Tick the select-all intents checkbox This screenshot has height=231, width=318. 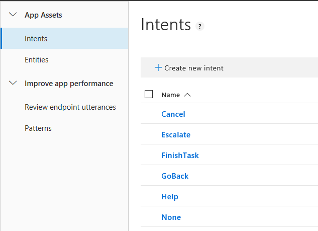coord(149,94)
